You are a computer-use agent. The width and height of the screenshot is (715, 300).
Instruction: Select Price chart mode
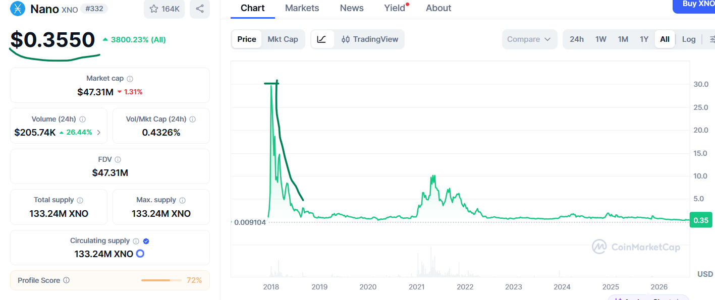[247, 39]
